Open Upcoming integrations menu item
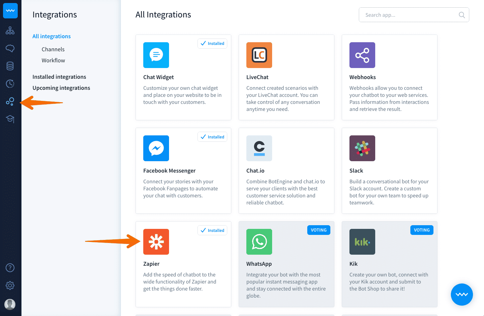 point(61,88)
